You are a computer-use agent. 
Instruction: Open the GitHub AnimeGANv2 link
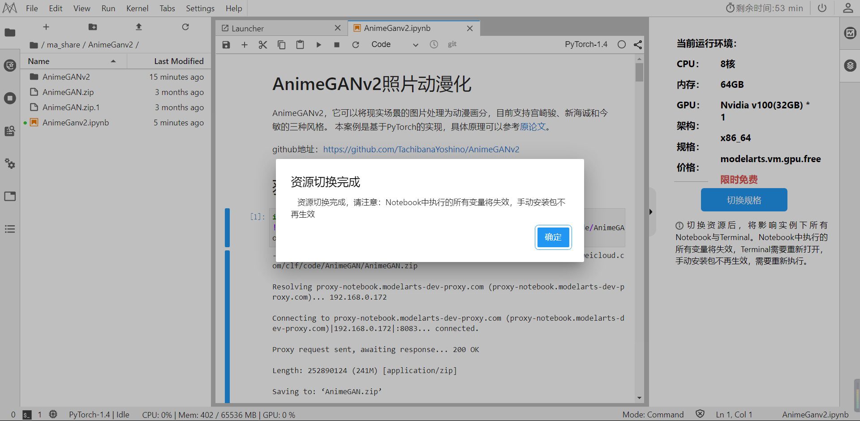pyautogui.click(x=421, y=149)
